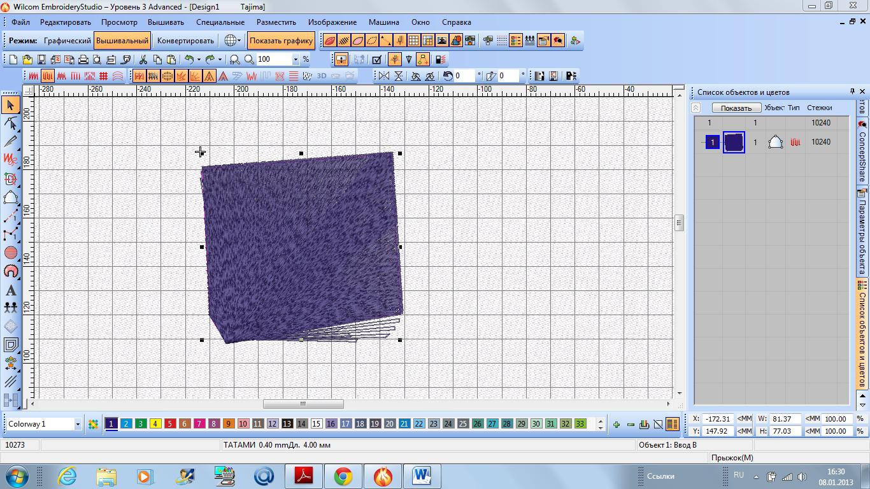Expand the Colorway 1 dropdown

point(78,424)
